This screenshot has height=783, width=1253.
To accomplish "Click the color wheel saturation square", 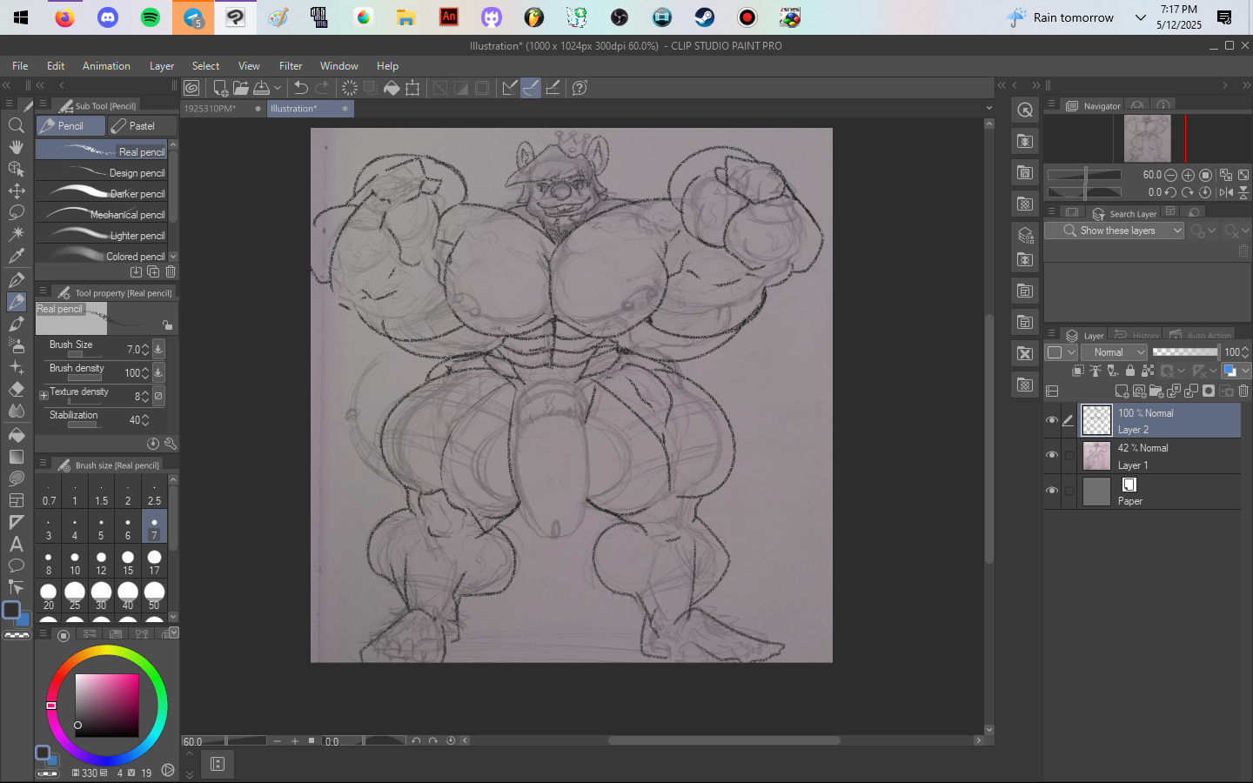I will [x=107, y=706].
